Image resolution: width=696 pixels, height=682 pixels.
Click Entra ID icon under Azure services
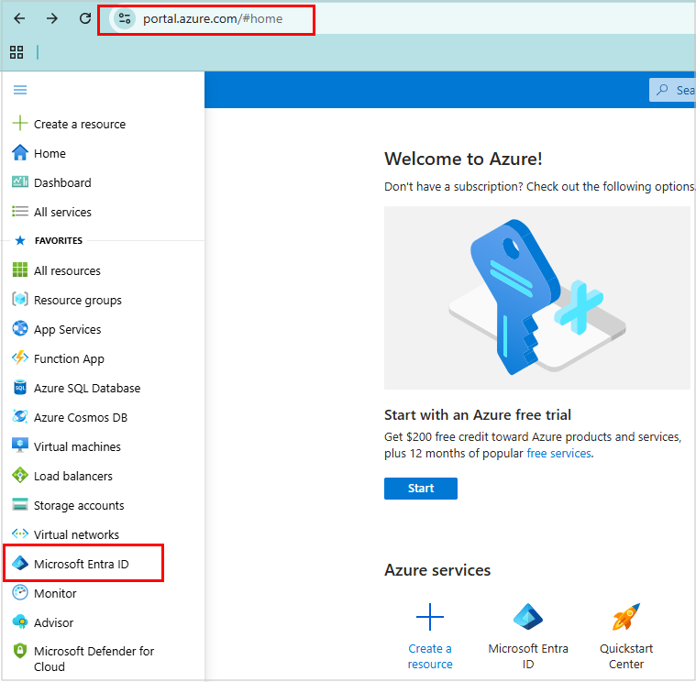528,617
